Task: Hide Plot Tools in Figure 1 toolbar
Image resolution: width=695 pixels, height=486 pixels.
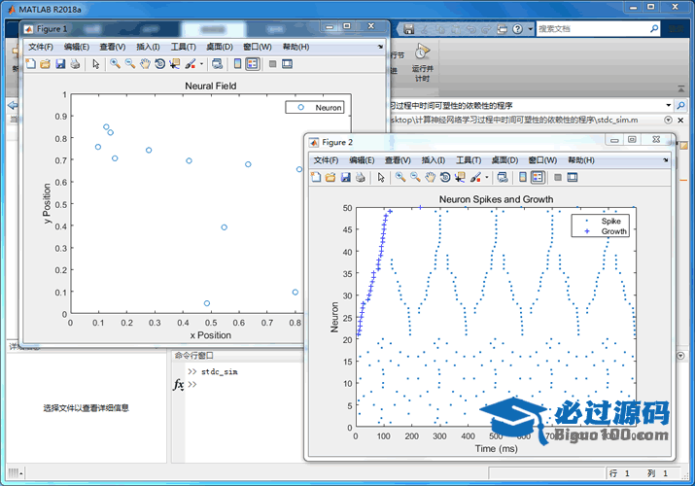Action: coord(272,64)
